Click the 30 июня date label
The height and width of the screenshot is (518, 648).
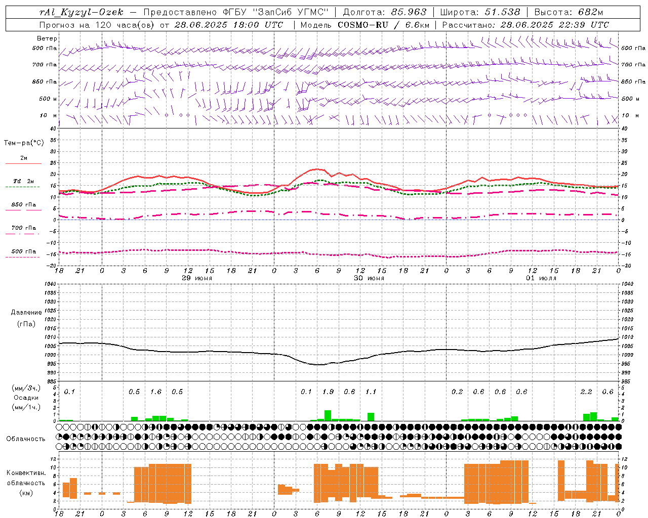[x=369, y=278]
